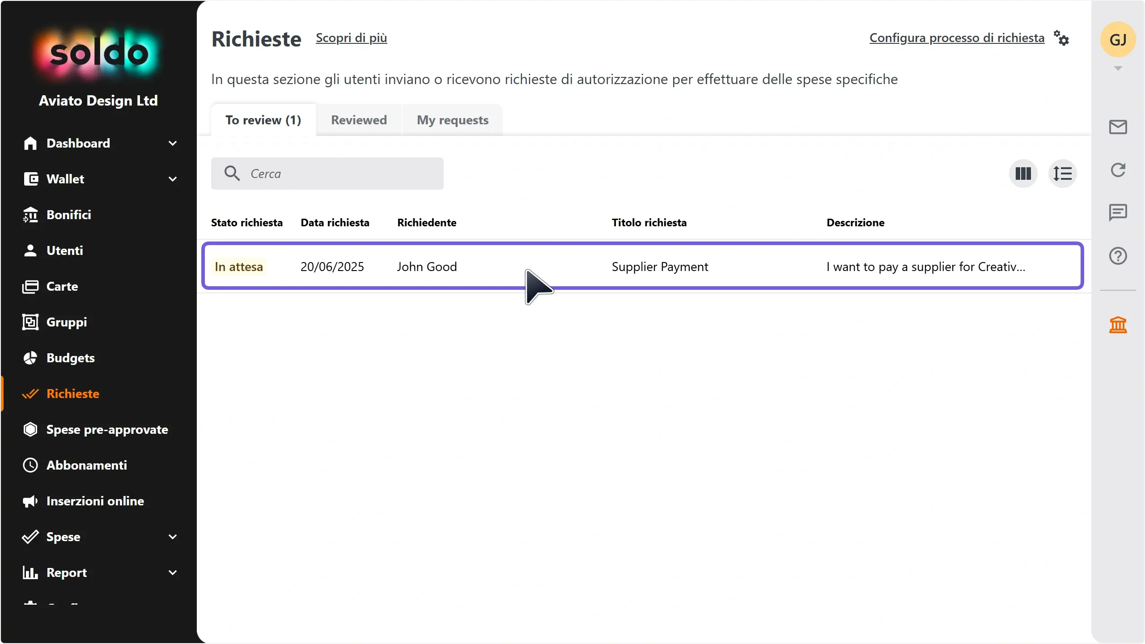The width and height of the screenshot is (1145, 644).
Task: Click the Titolo richiesta column header
Action: point(649,223)
